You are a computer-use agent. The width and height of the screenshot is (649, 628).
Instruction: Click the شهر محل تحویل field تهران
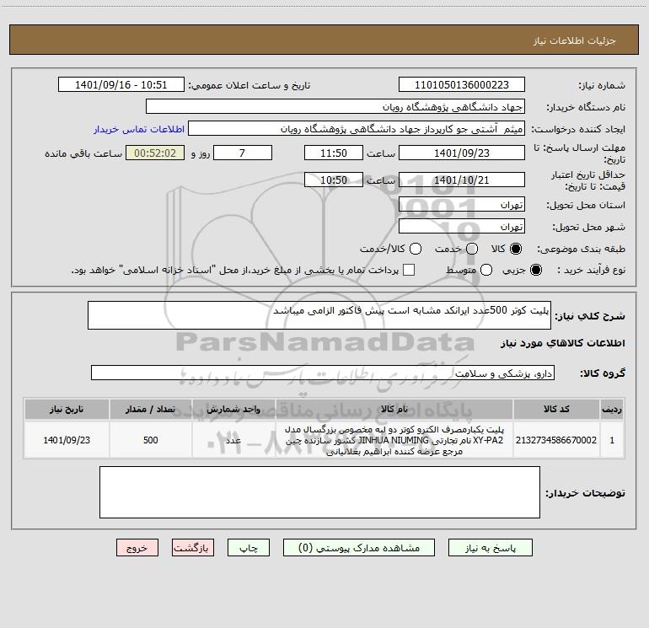click(x=462, y=227)
